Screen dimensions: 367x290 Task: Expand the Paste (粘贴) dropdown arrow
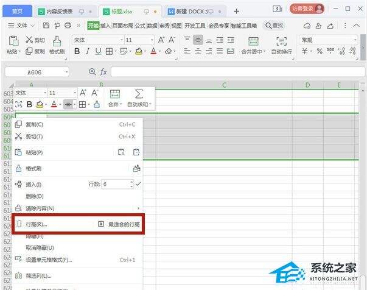coord(19,51)
